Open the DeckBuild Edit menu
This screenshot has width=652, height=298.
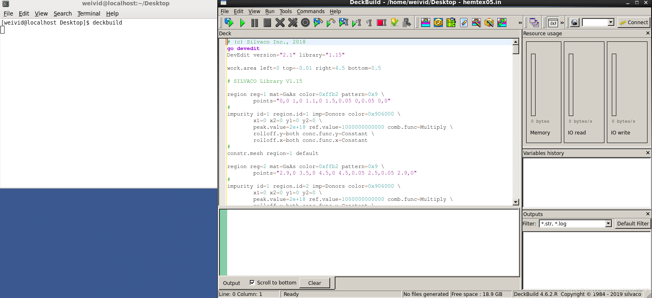point(238,11)
